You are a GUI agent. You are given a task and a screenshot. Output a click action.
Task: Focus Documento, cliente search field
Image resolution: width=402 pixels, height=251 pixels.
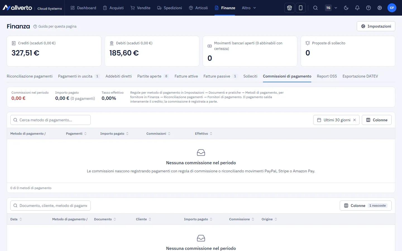tap(51, 206)
